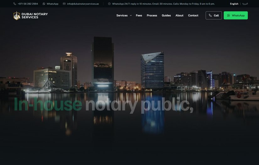Click the WhatsApp icon in the top bar
Screen dimensions: 259x165
coord(44,4)
